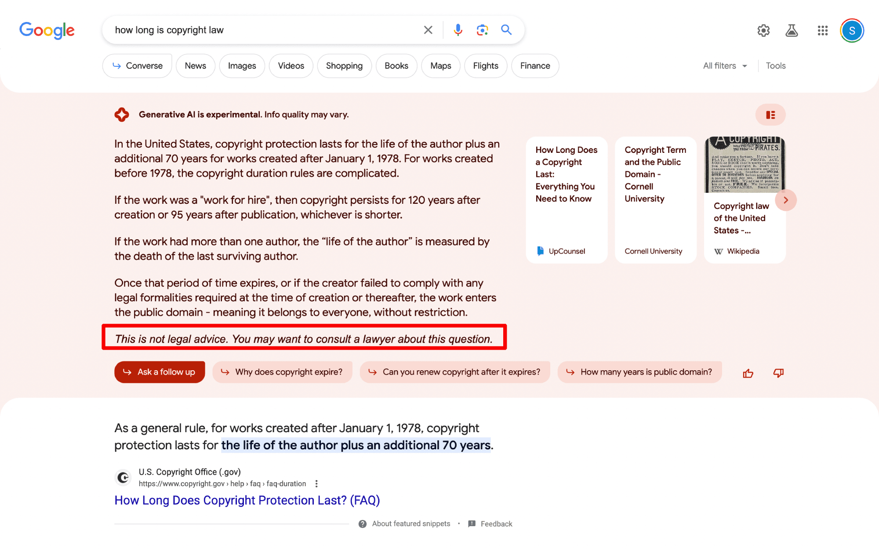Open three-dot menu for copyright.gov result
This screenshot has height=549, width=879.
(x=316, y=484)
